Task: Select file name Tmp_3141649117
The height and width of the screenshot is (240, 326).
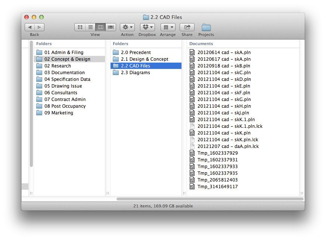Action: click(x=217, y=186)
